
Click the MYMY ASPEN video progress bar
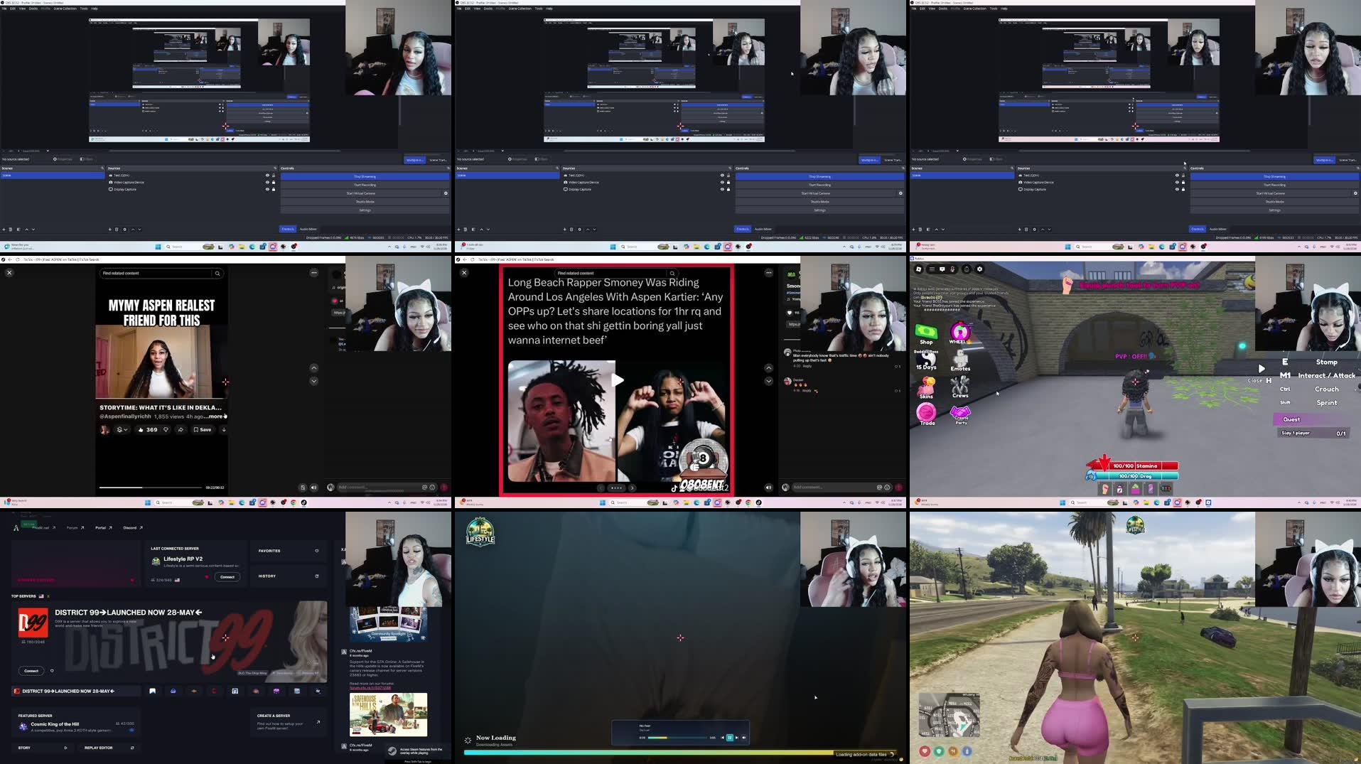151,488
